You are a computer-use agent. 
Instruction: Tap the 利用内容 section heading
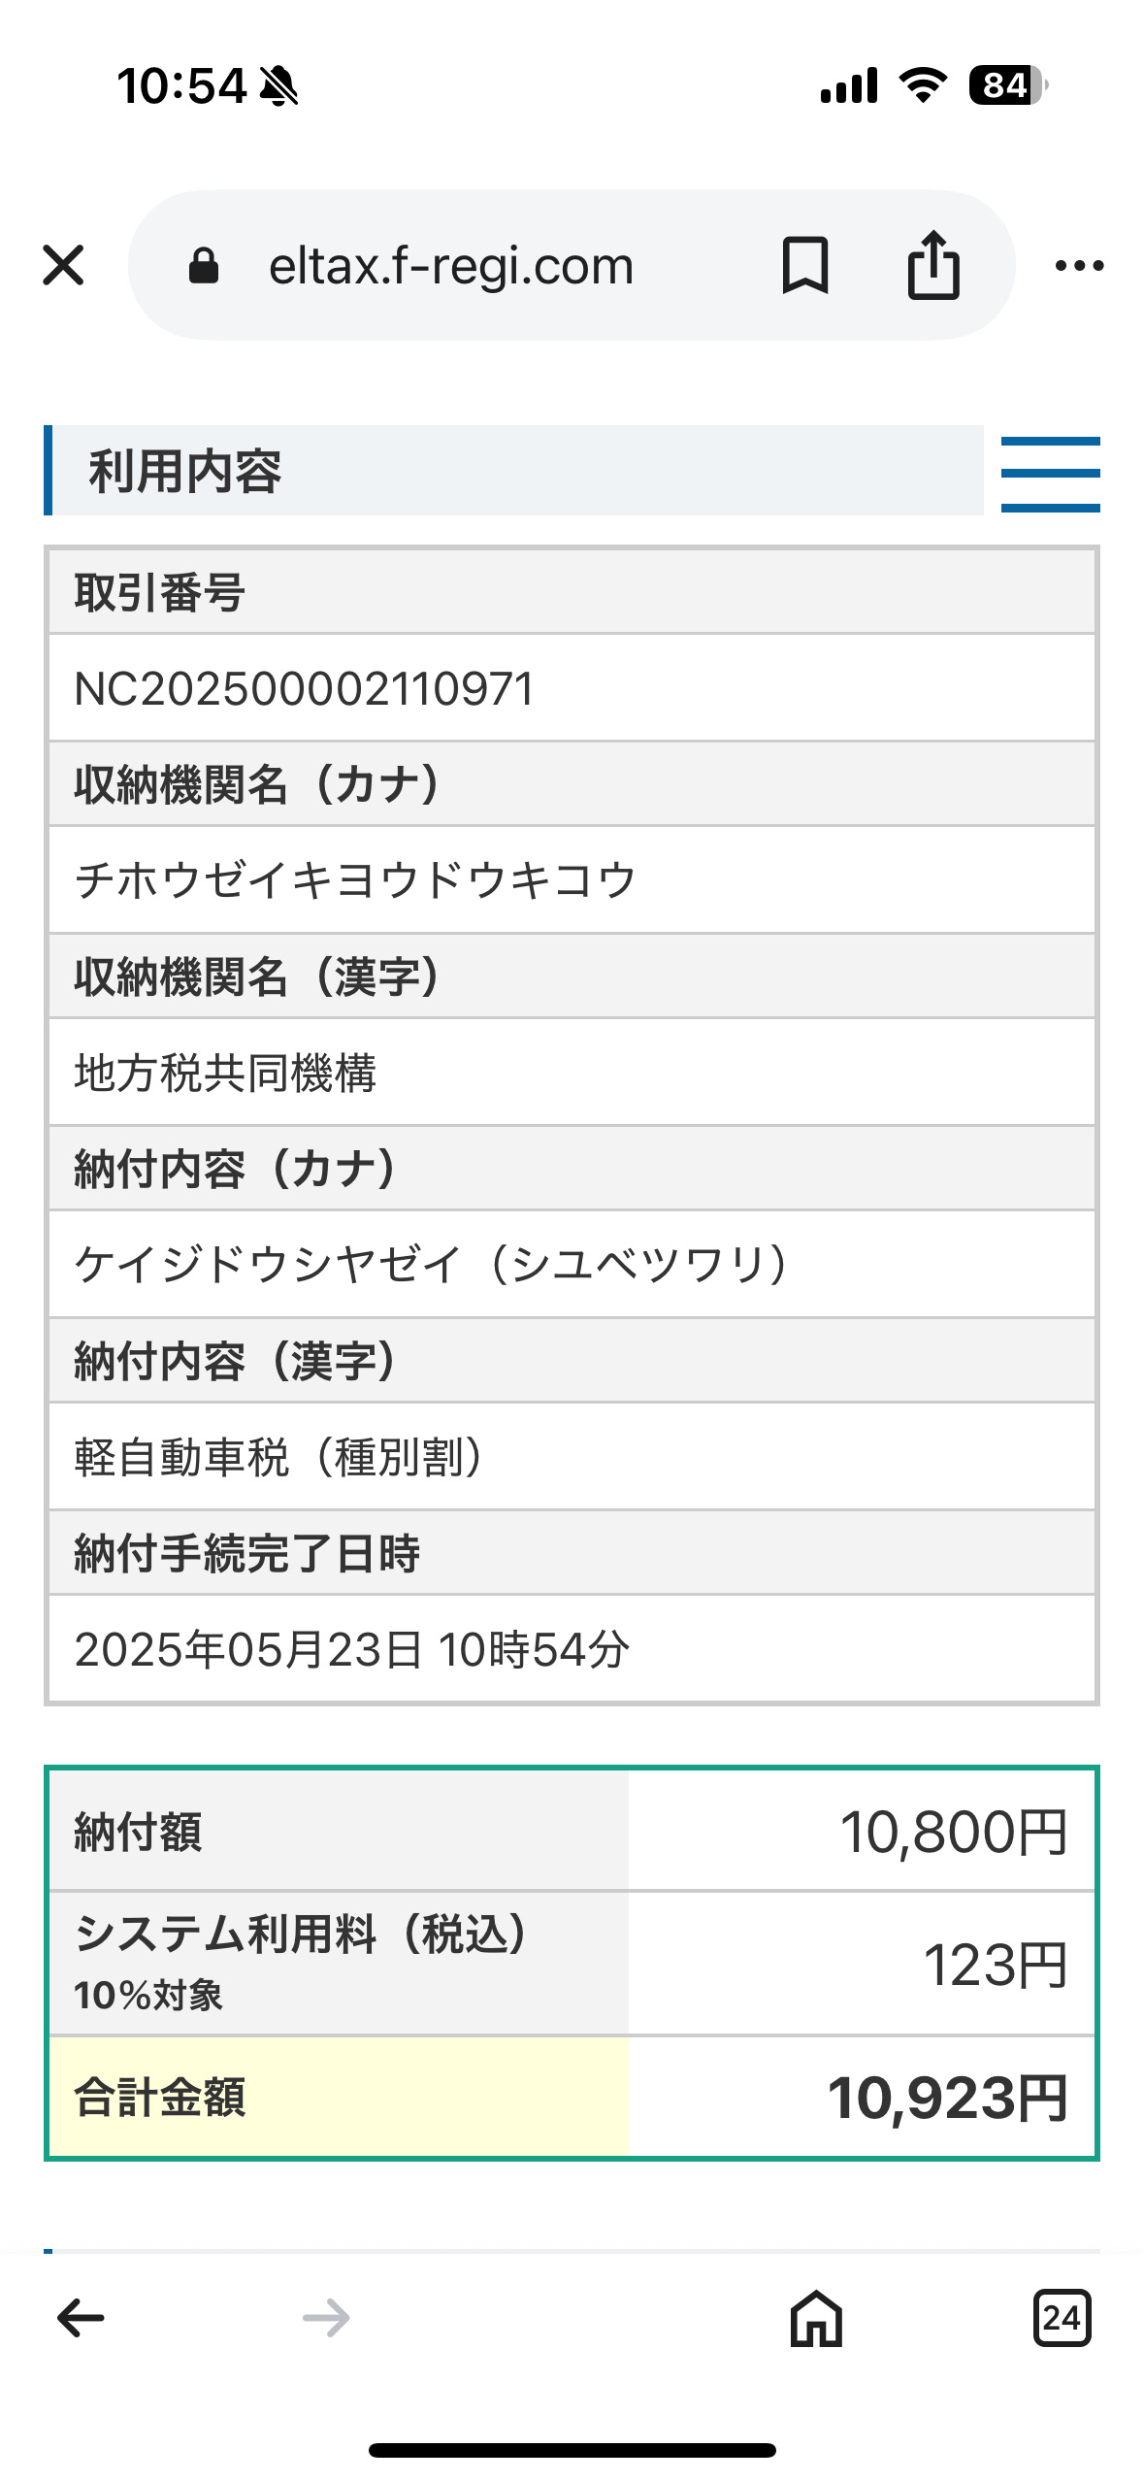point(184,472)
